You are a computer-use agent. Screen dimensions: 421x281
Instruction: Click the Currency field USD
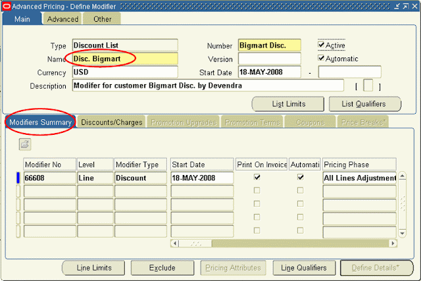125,72
